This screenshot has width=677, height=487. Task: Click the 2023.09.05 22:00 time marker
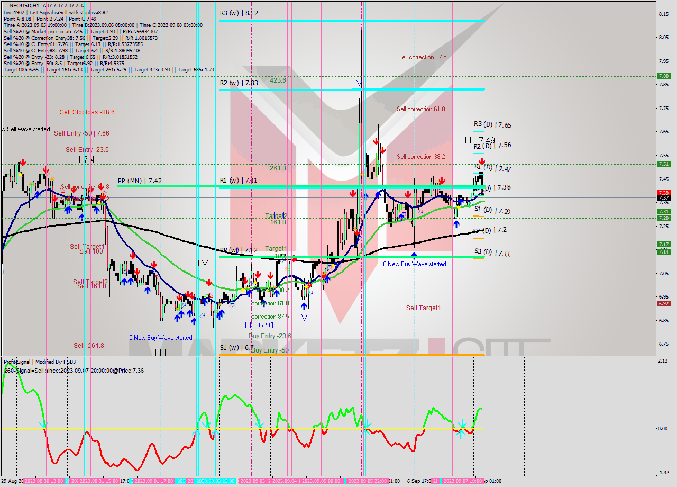tap(368, 481)
